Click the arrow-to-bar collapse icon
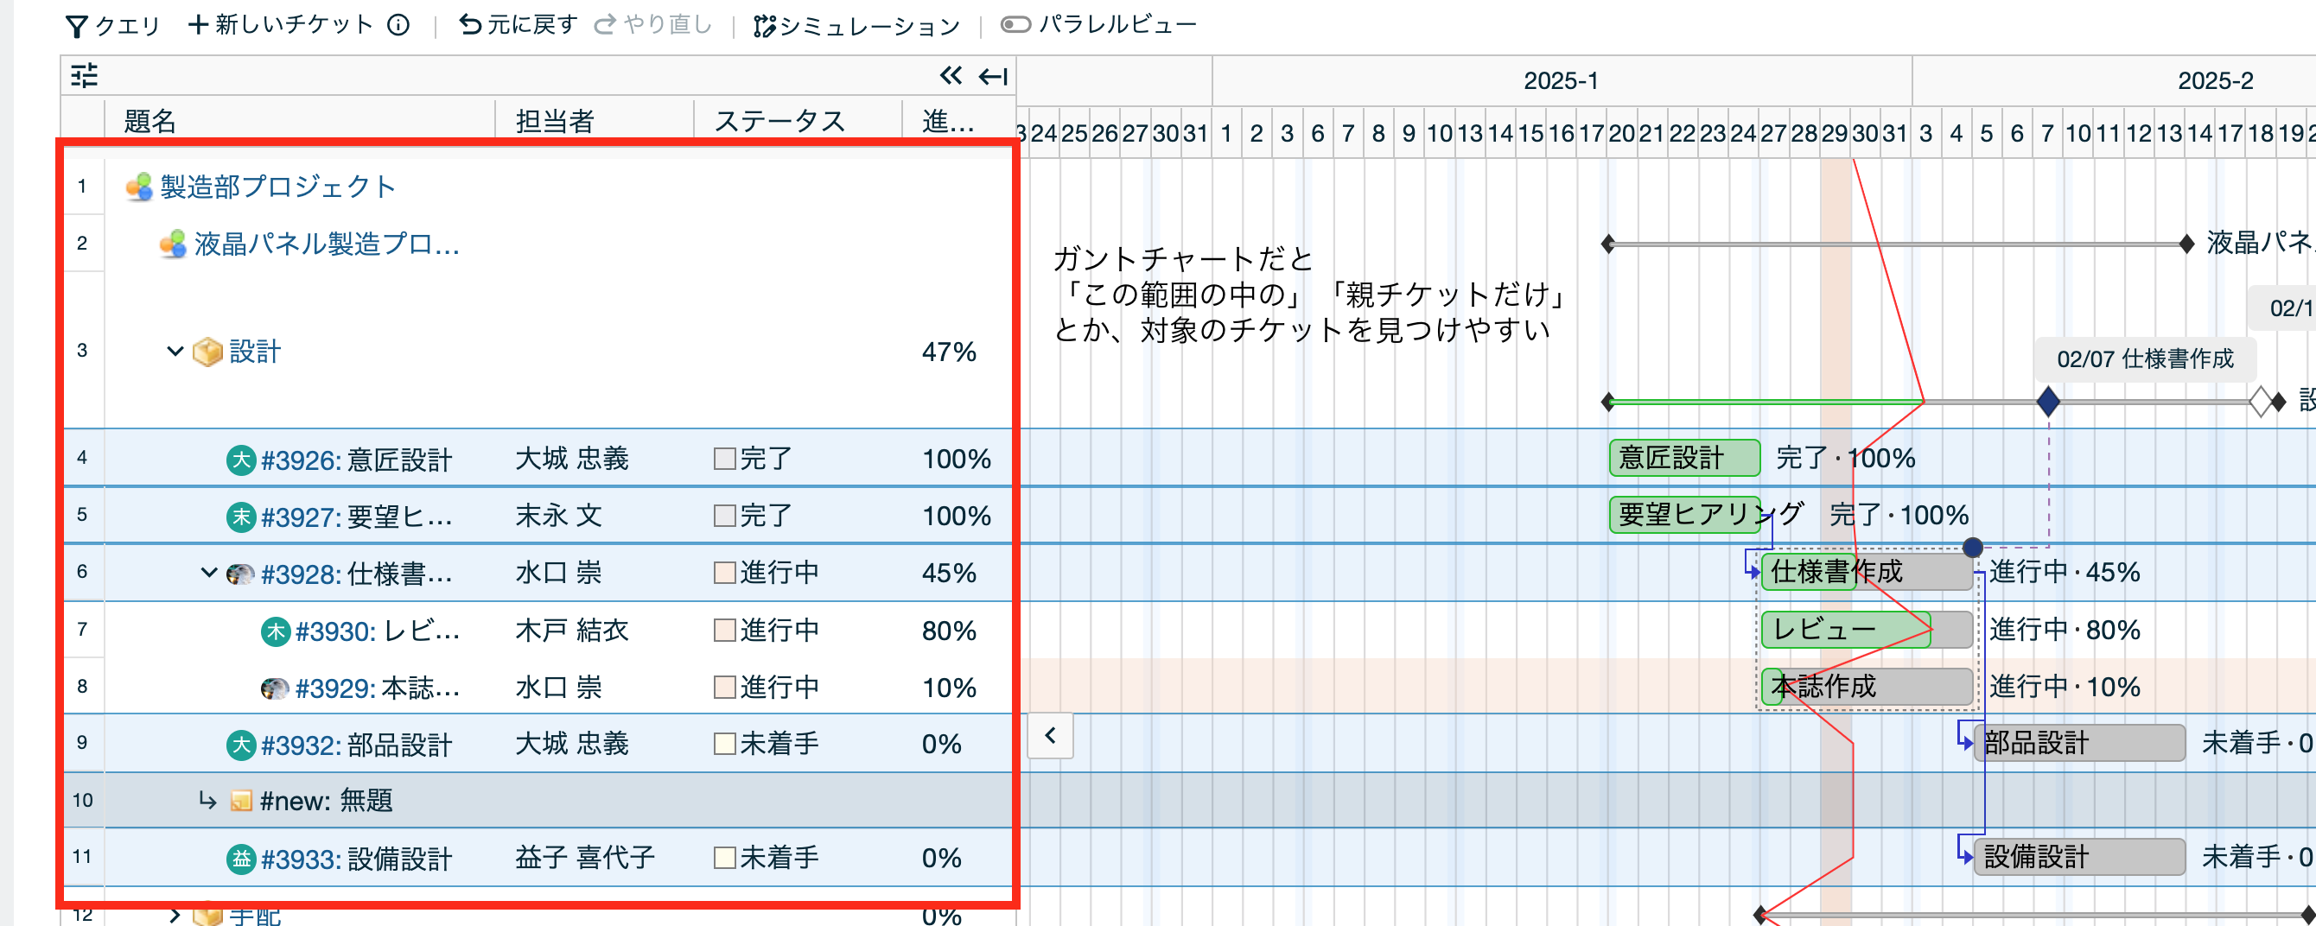This screenshot has width=2316, height=926. pyautogui.click(x=993, y=76)
